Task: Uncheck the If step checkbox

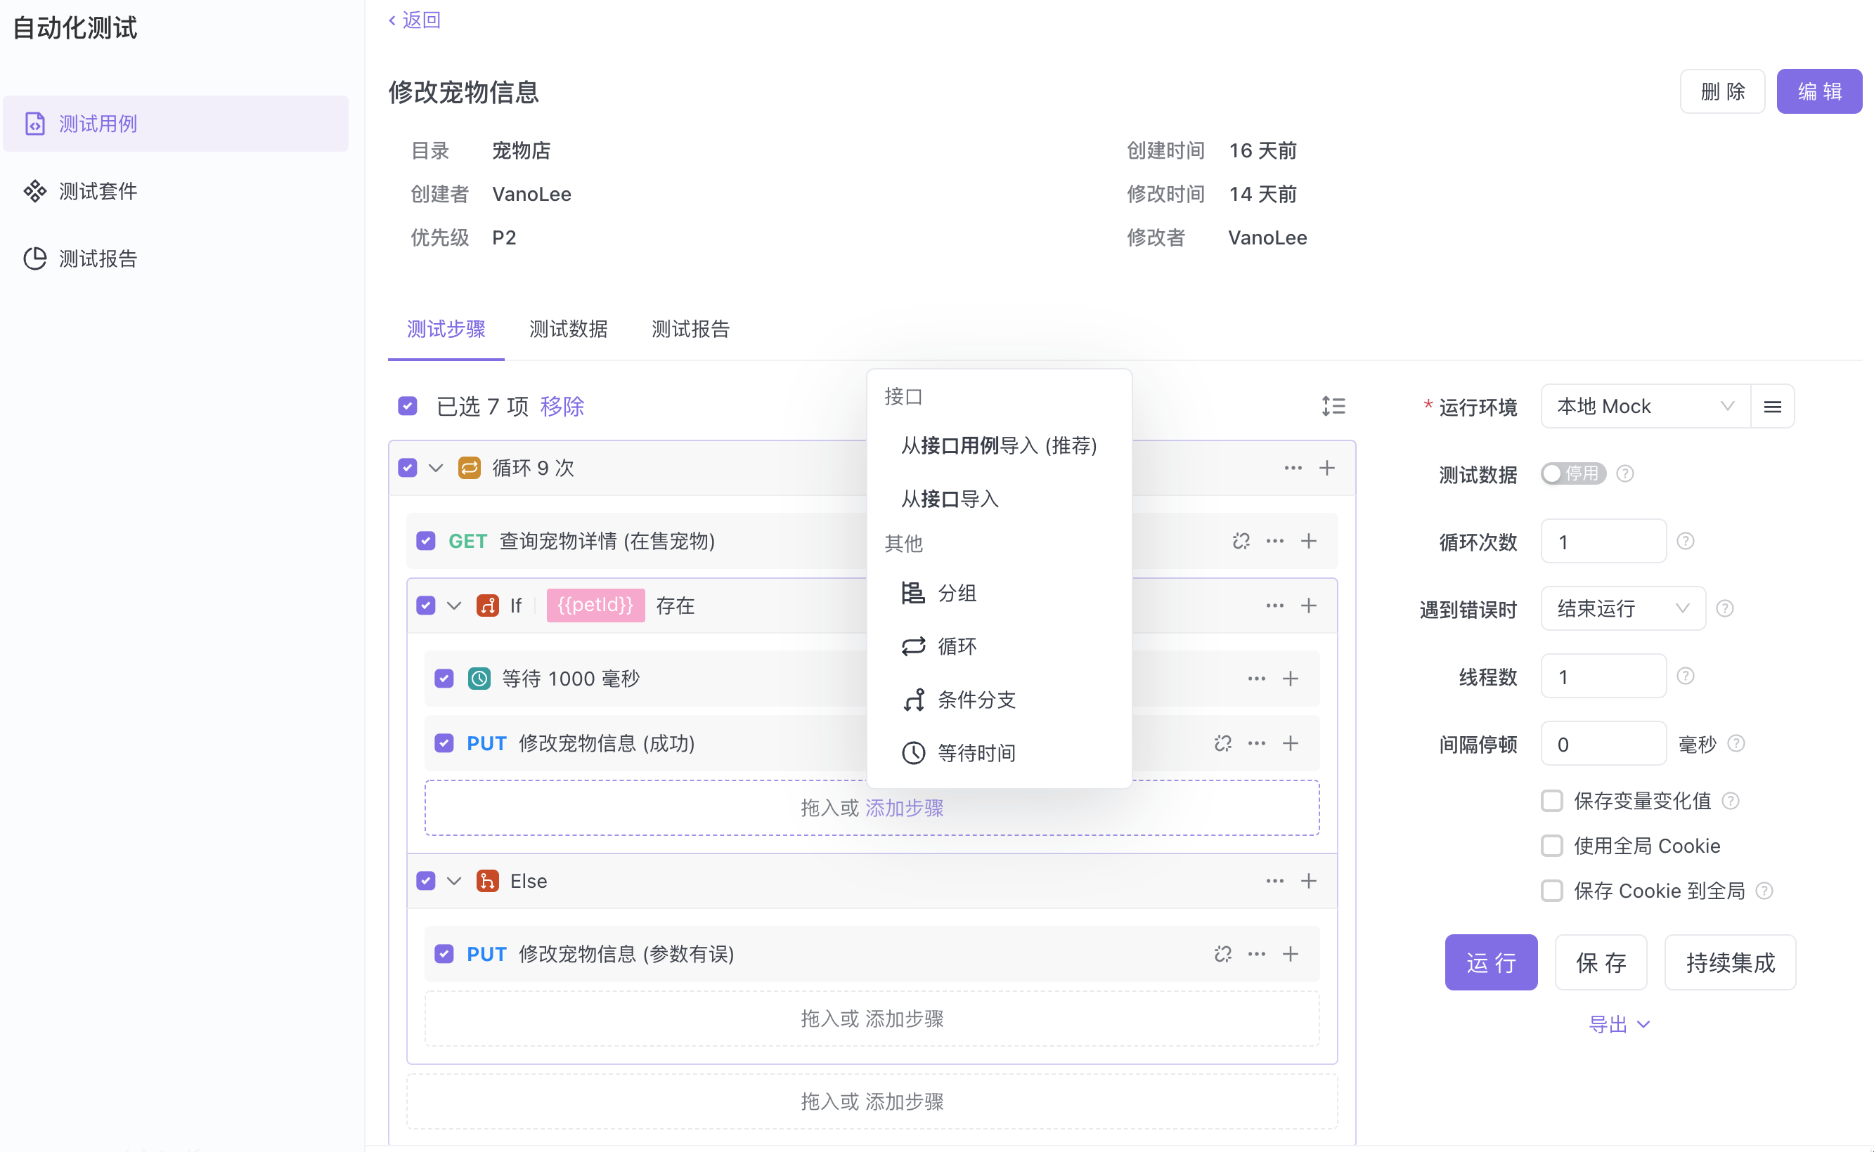Action: (426, 606)
